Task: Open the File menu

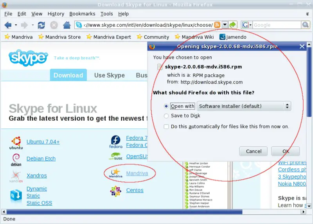Action: (8, 14)
